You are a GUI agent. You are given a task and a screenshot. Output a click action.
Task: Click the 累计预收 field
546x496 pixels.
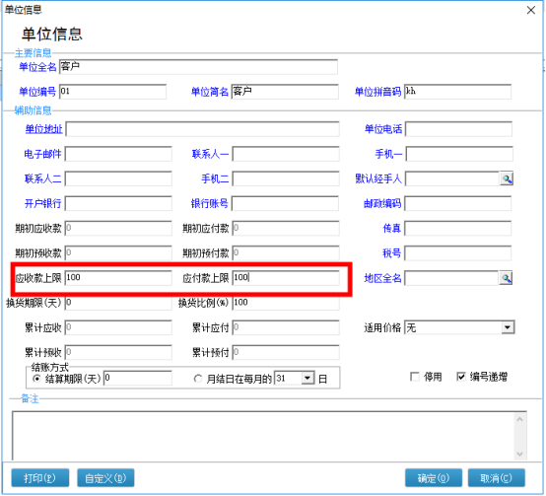click(118, 352)
